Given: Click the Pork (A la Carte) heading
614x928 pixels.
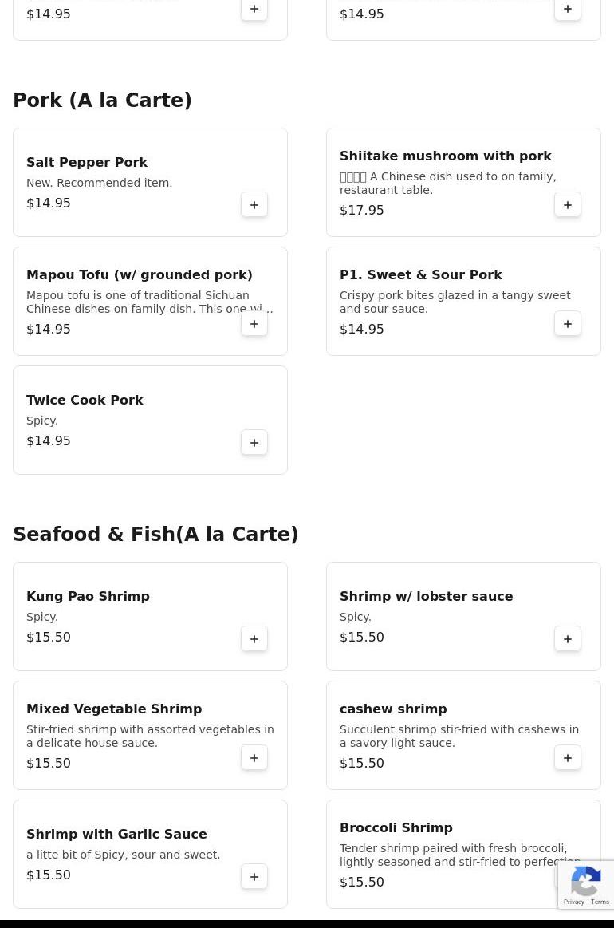Looking at the screenshot, I should (102, 101).
